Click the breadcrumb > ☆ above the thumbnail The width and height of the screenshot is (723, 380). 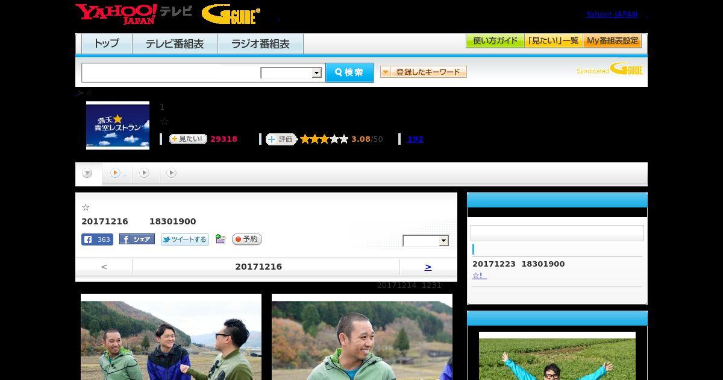84,93
